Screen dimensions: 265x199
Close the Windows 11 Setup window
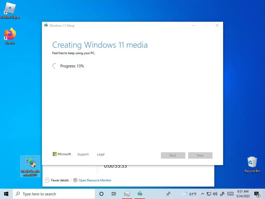217,26
